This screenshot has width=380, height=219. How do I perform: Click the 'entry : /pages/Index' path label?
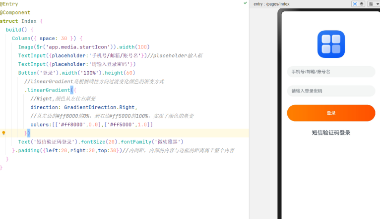271,4
